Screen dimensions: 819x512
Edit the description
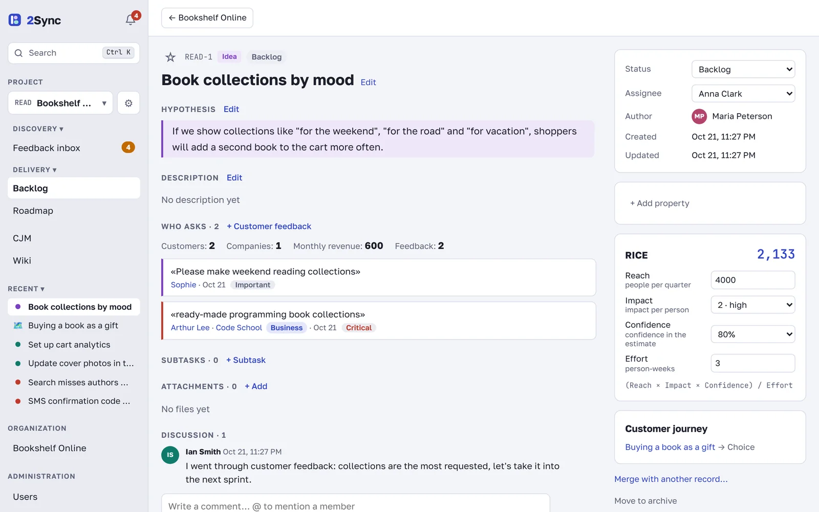[234, 178]
